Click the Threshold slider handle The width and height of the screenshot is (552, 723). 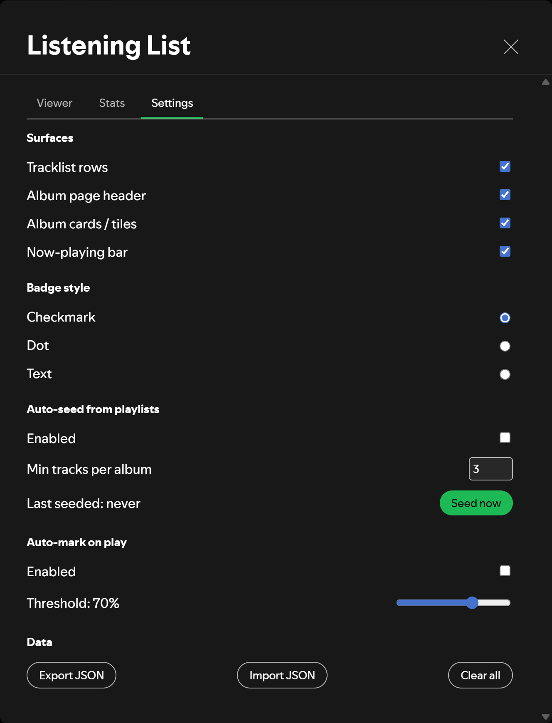(472, 603)
